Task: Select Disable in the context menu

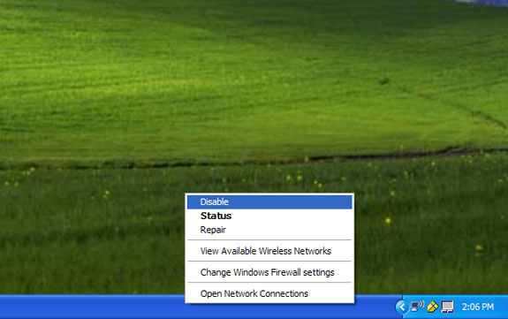Action: pyautogui.click(x=269, y=202)
